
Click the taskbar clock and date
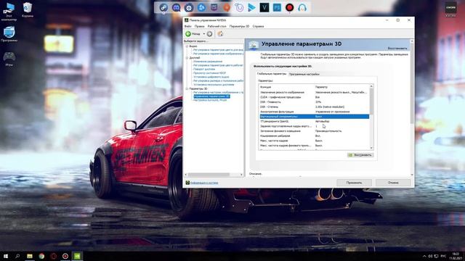456,256
